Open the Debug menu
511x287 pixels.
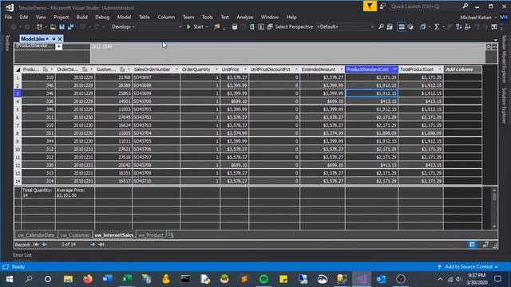pyautogui.click(x=102, y=17)
